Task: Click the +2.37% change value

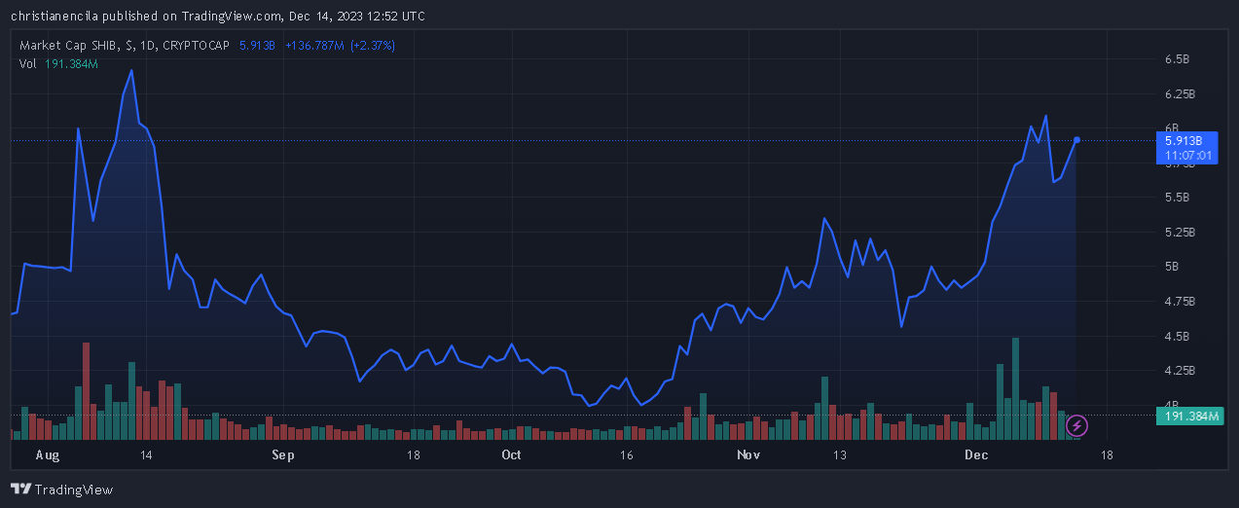Action: pos(373,46)
